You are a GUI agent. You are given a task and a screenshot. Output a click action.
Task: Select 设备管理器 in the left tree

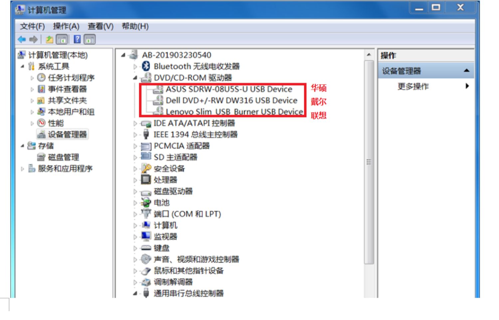pyautogui.click(x=67, y=134)
